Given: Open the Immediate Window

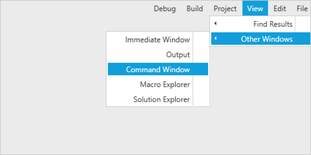Looking at the screenshot, I should coord(157,40).
